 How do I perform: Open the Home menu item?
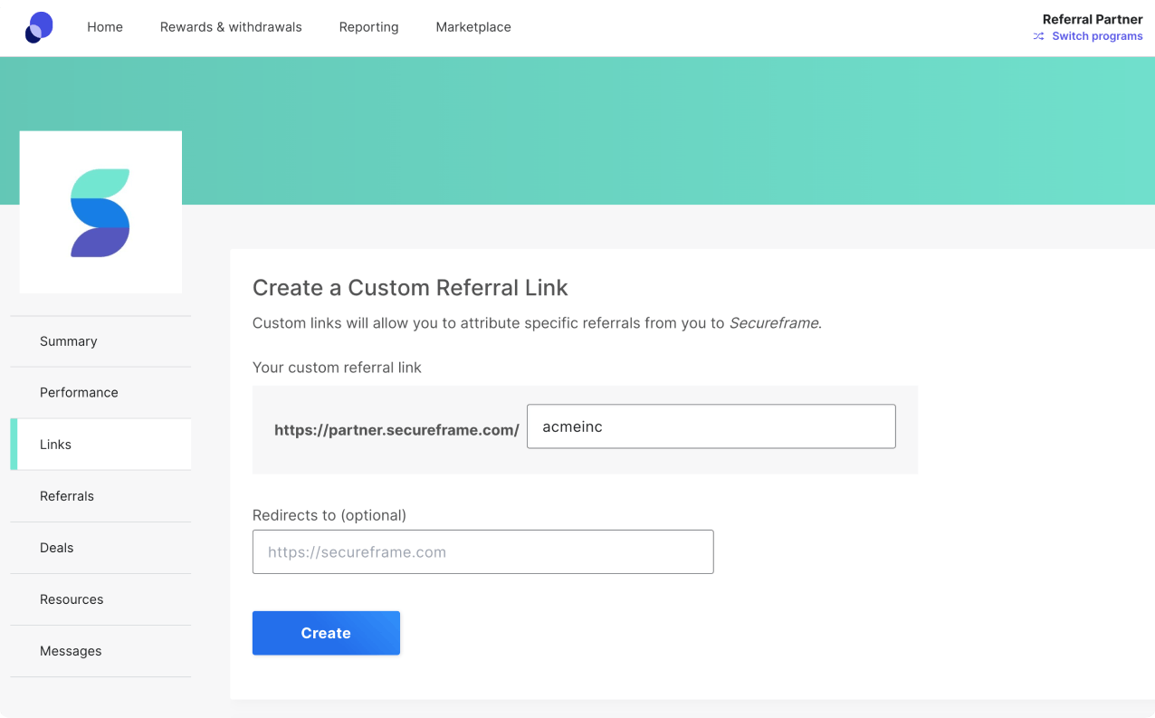(x=105, y=27)
